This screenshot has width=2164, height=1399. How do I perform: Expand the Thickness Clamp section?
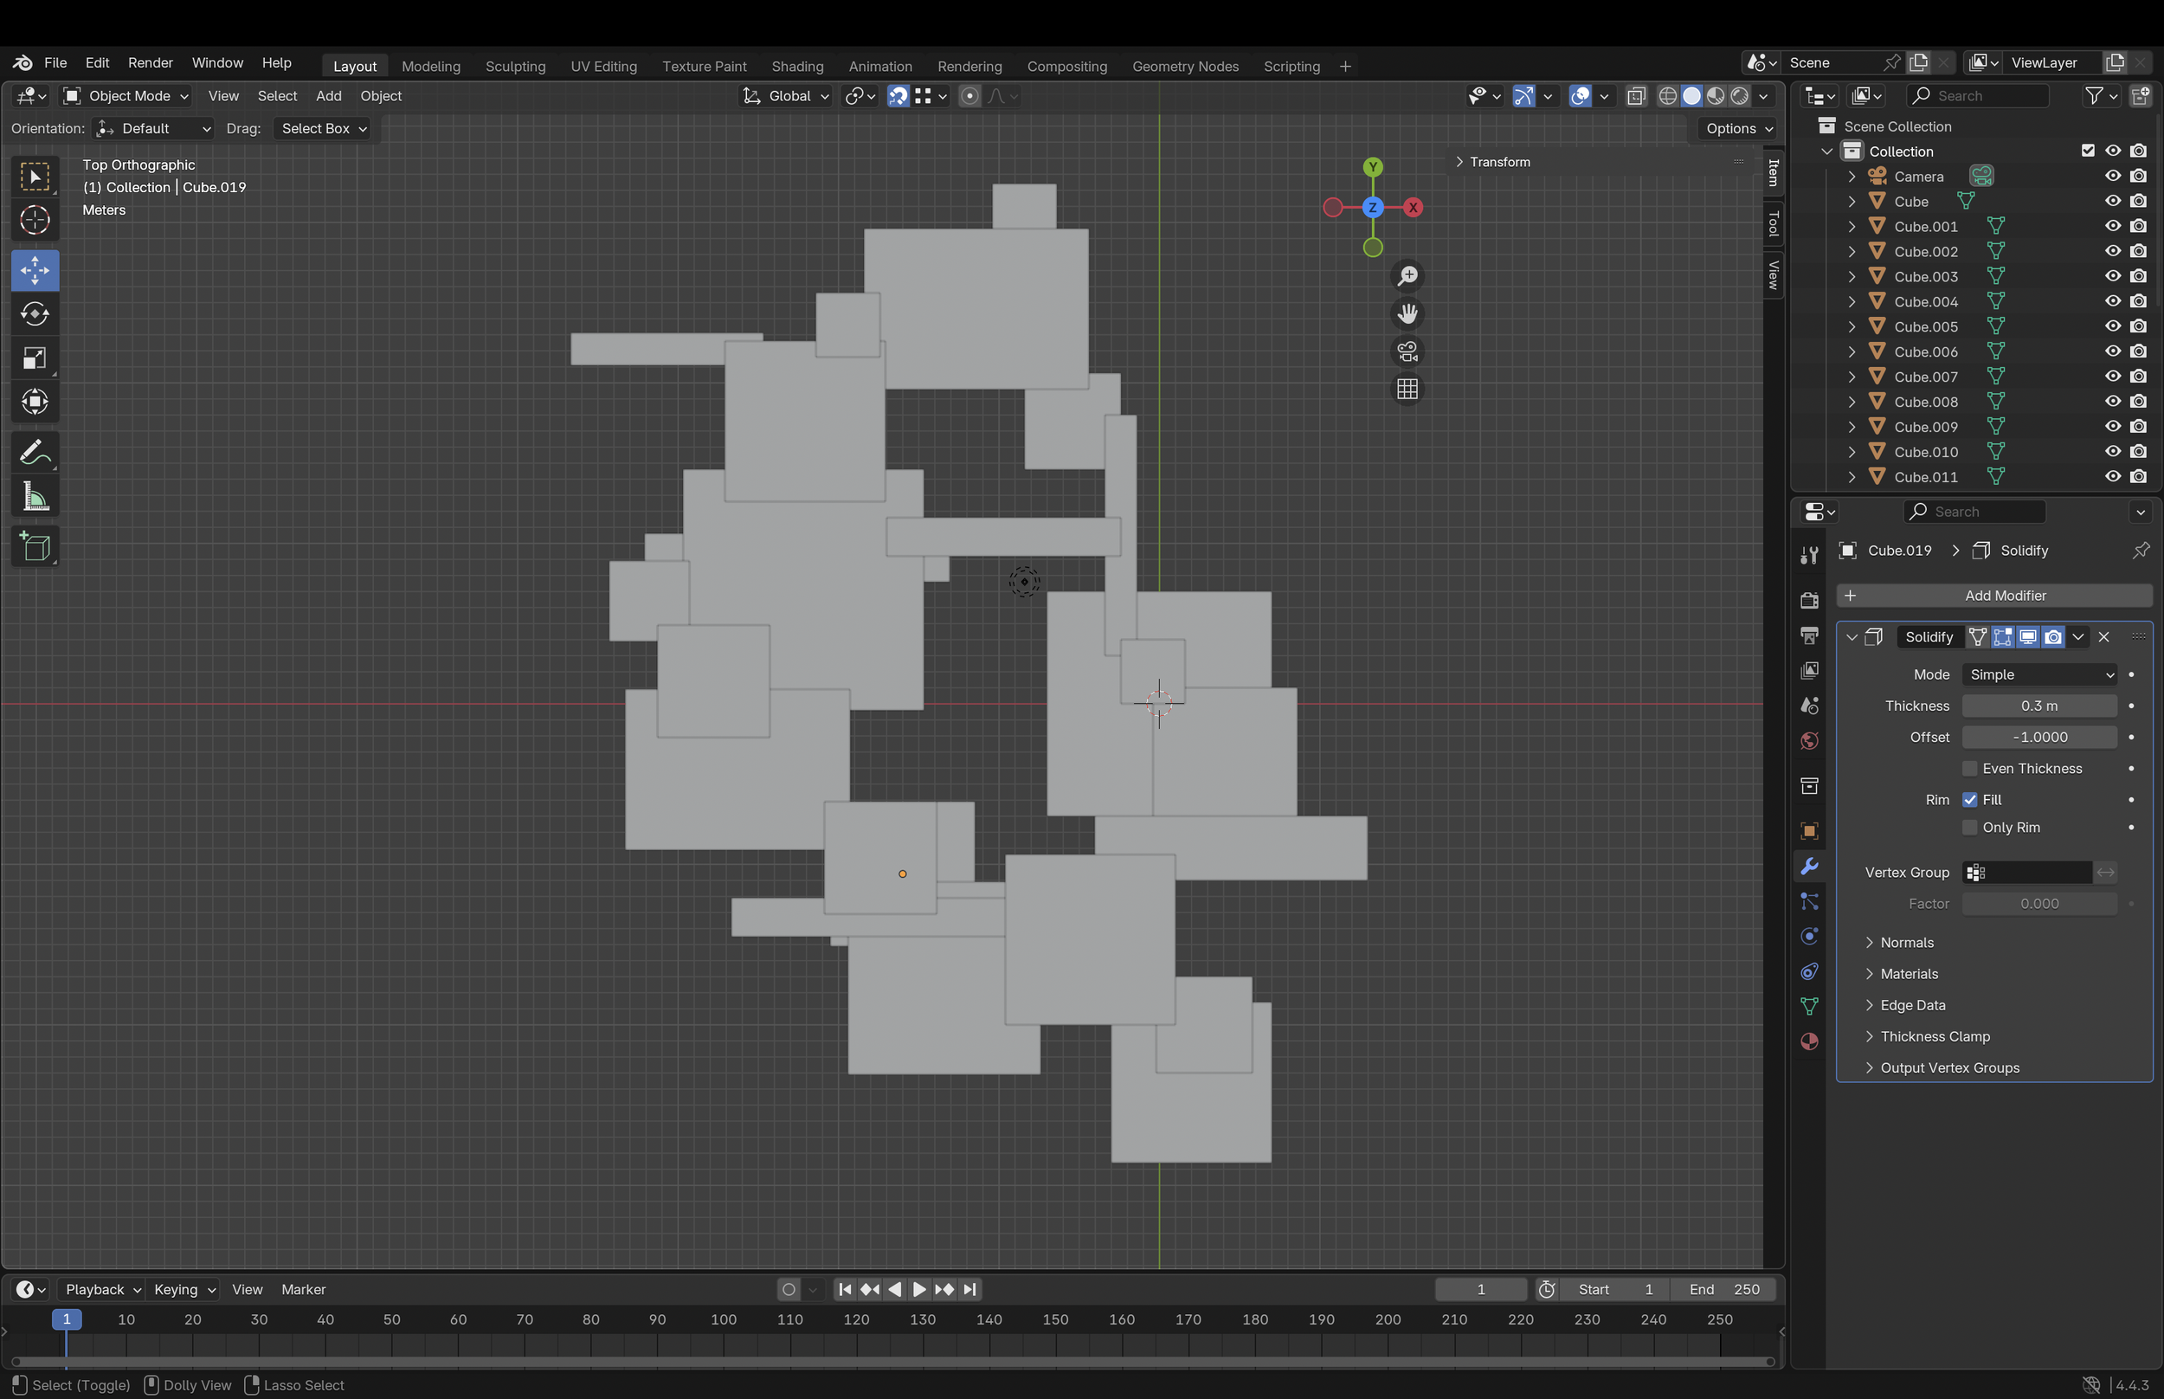(1935, 1036)
